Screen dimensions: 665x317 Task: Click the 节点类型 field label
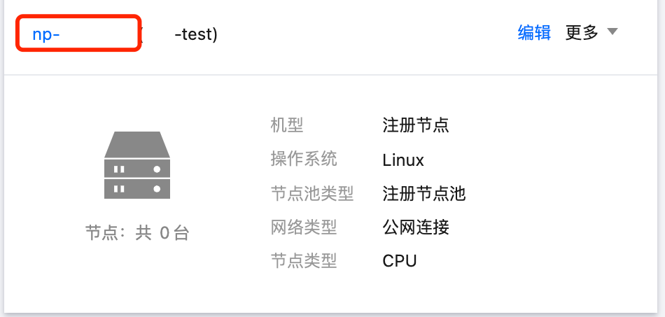click(304, 261)
